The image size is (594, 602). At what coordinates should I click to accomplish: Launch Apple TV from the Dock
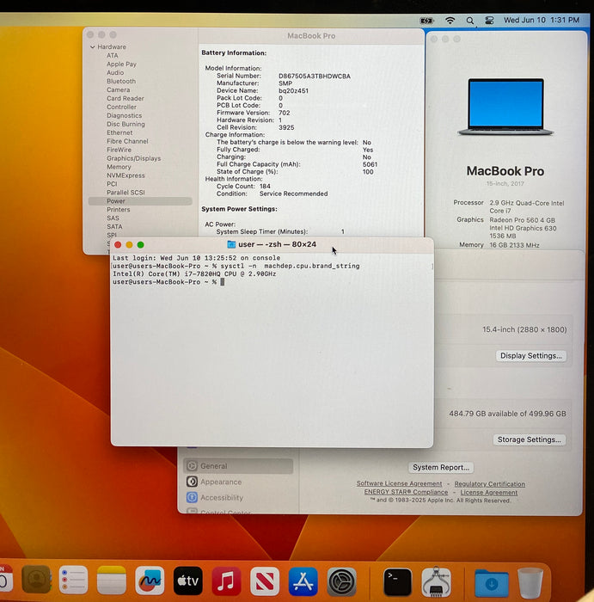(187, 580)
